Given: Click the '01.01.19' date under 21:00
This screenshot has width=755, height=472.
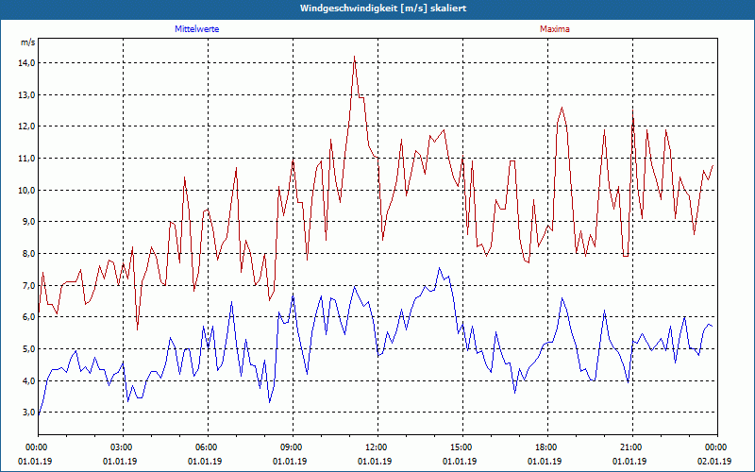Looking at the screenshot, I should tap(629, 462).
